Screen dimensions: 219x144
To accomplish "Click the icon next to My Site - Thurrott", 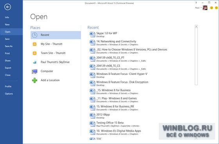I will [34, 44].
